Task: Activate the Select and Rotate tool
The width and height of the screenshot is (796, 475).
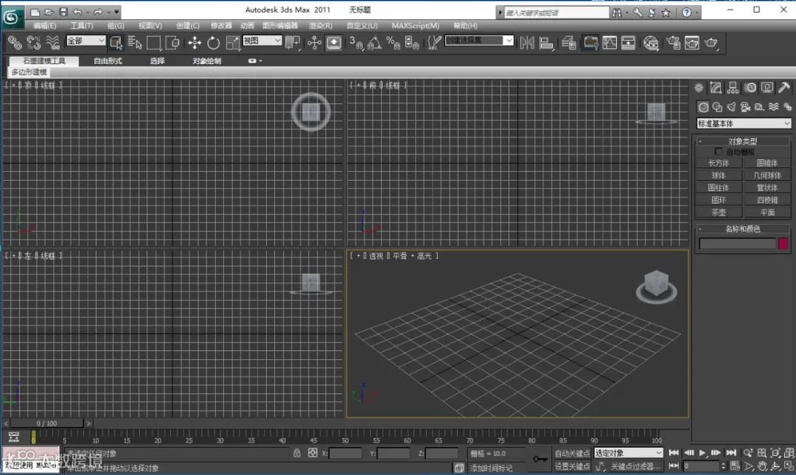Action: coord(214,43)
